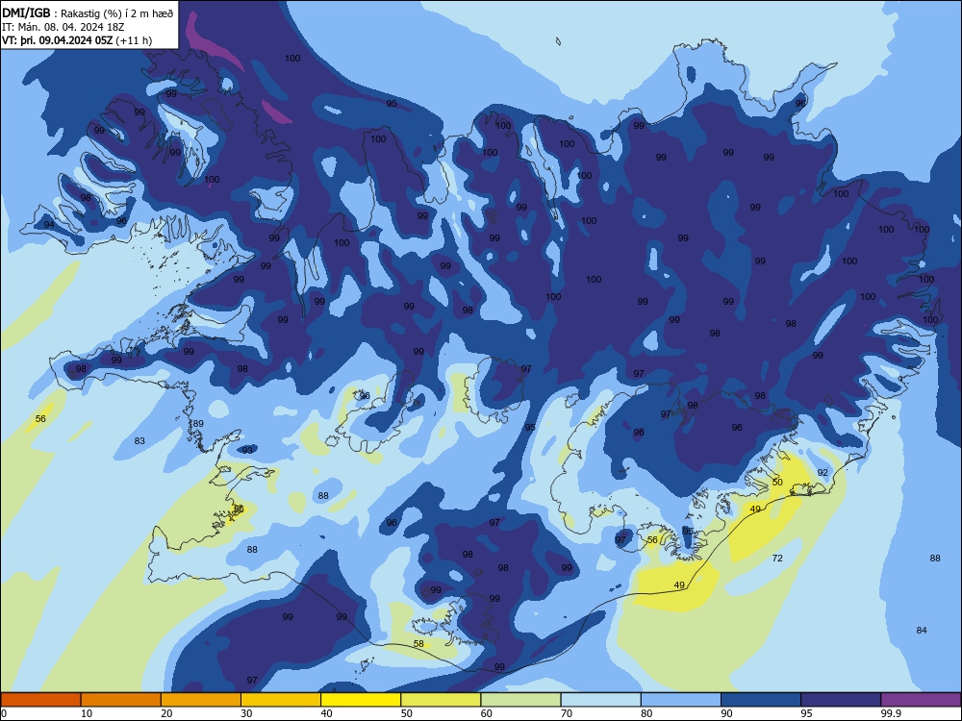This screenshot has width=962, height=721.
Task: Click the orange 10–20 legend swatch
Action: coord(121,700)
